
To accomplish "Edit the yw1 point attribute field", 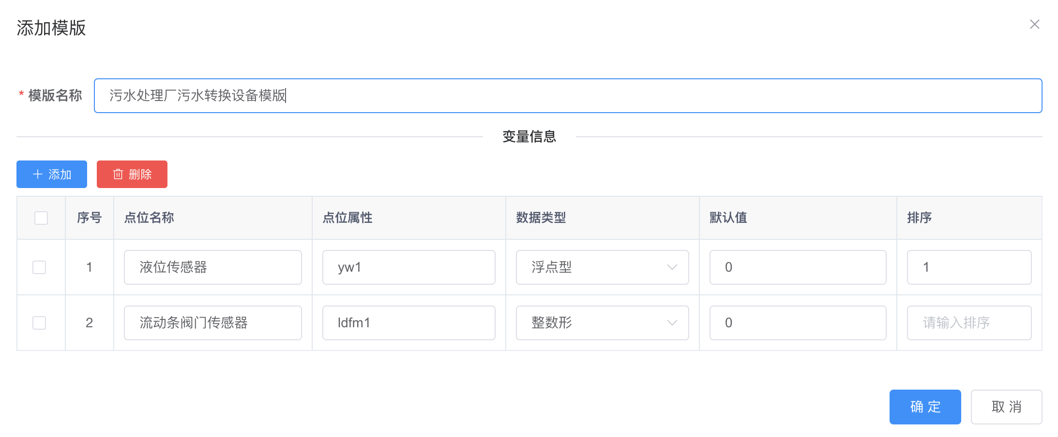I will 409,267.
